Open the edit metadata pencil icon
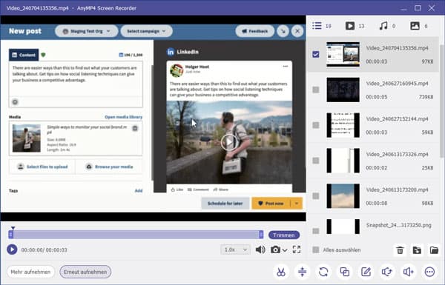Screen dimensions: 445x285 (x=366, y=272)
